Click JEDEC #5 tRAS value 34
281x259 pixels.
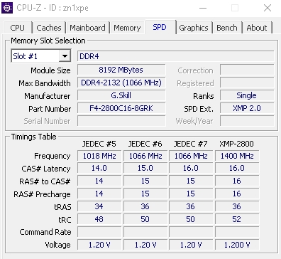(99, 206)
